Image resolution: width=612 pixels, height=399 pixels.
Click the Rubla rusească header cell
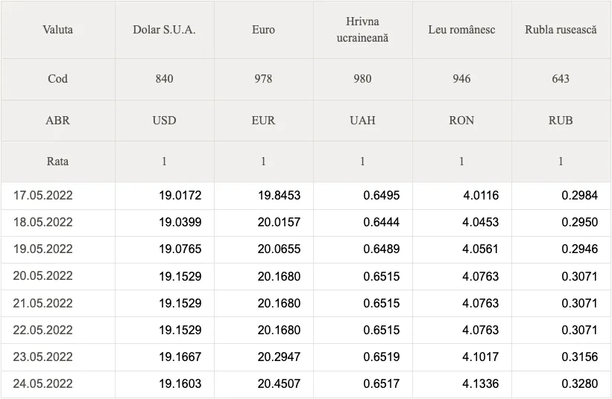(x=561, y=30)
